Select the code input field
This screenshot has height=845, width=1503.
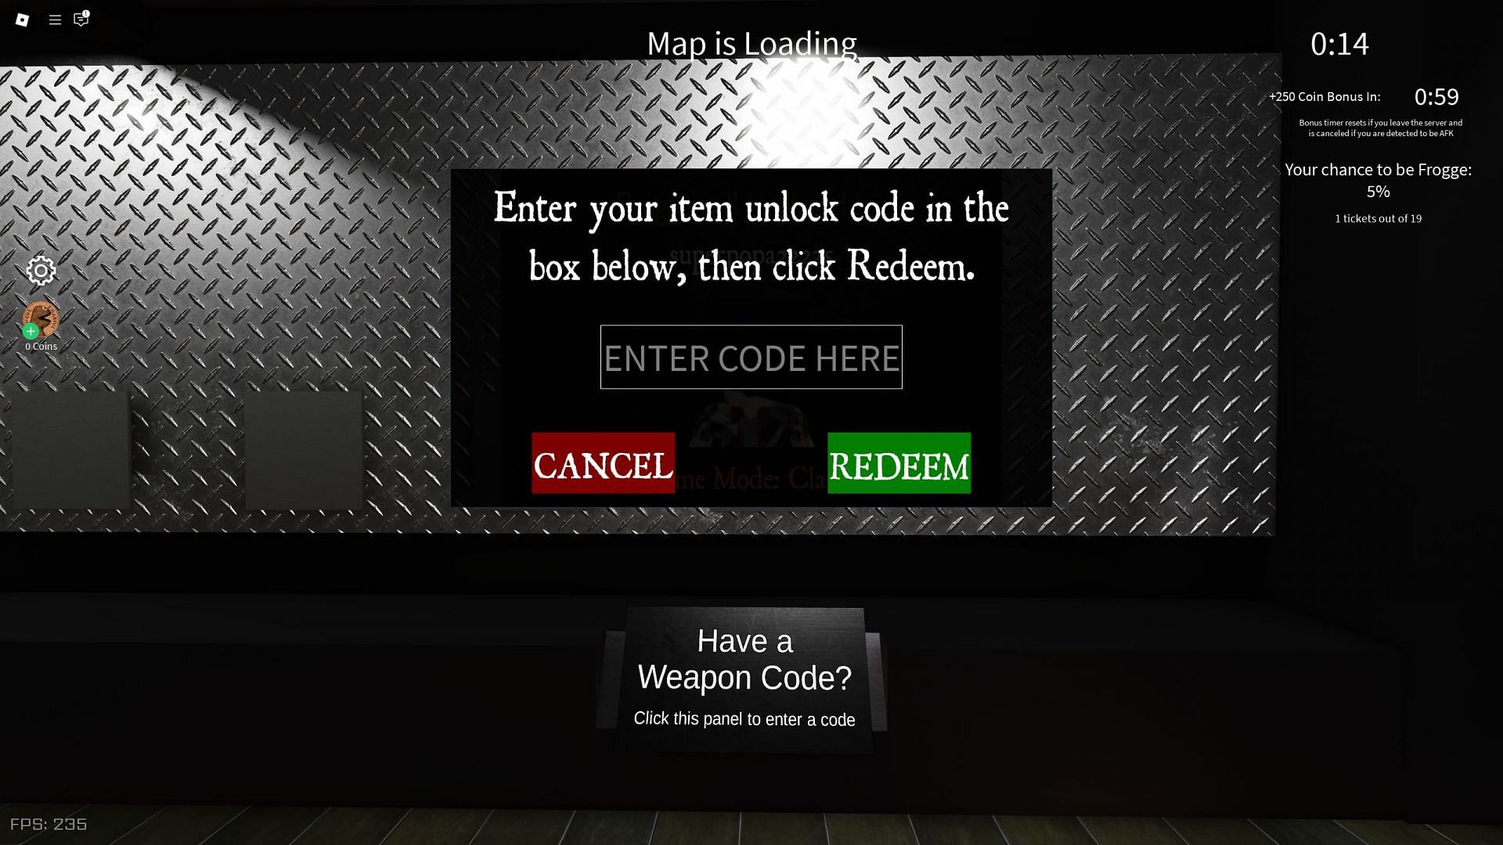click(751, 357)
